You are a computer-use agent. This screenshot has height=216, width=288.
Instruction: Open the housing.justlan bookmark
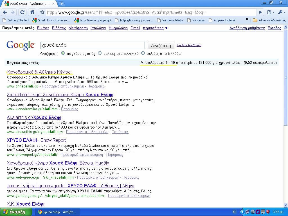pos(134,20)
